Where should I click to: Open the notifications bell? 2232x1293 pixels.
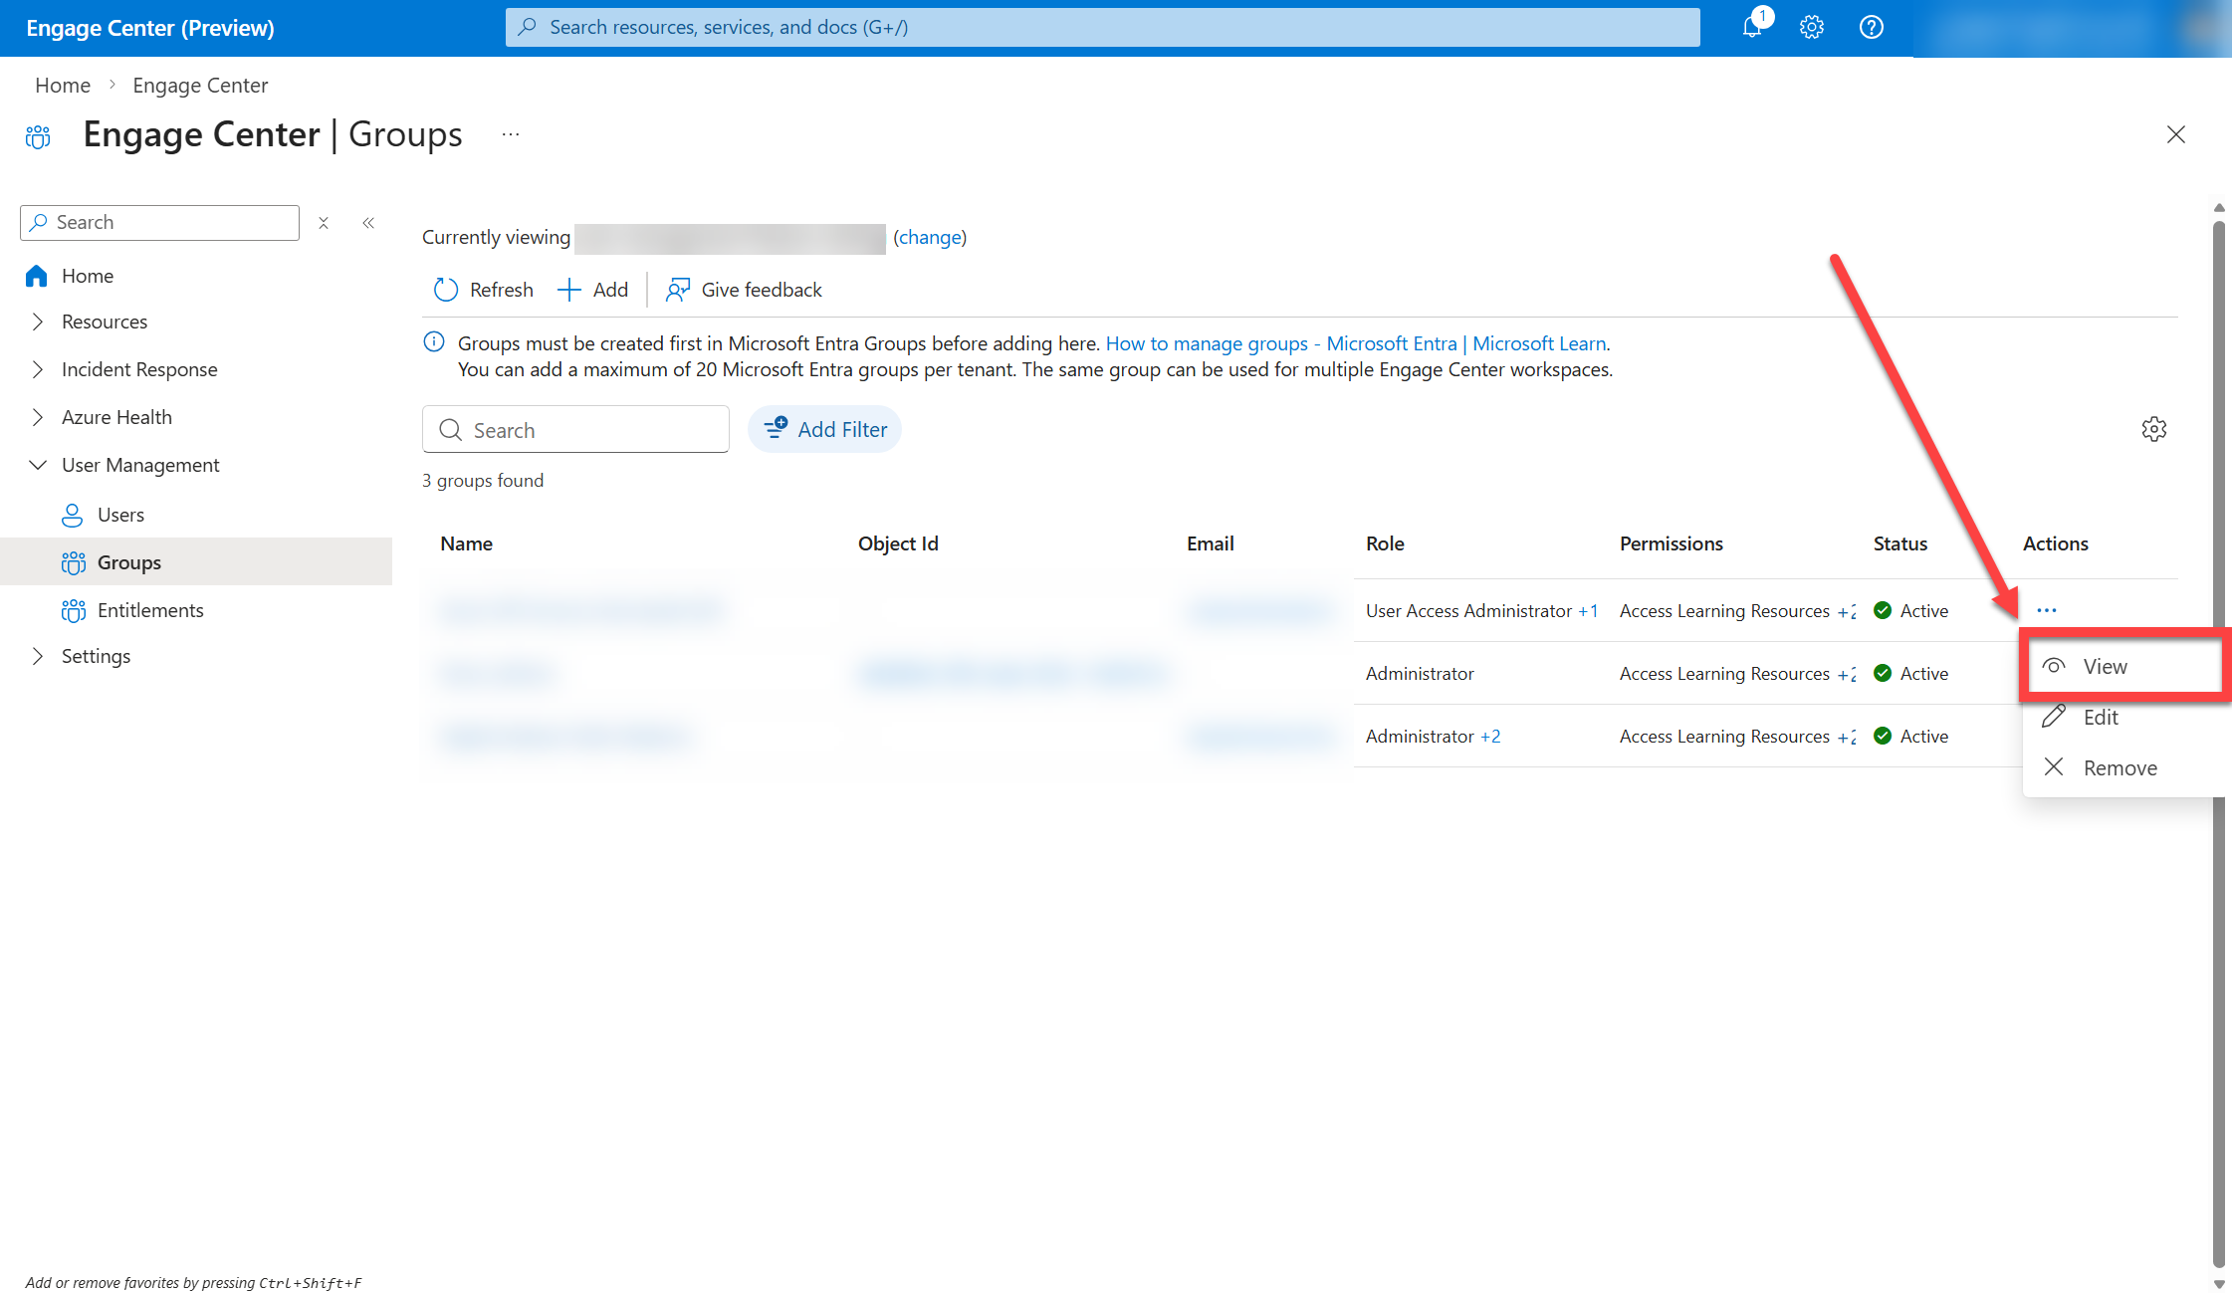pyautogui.click(x=1752, y=27)
